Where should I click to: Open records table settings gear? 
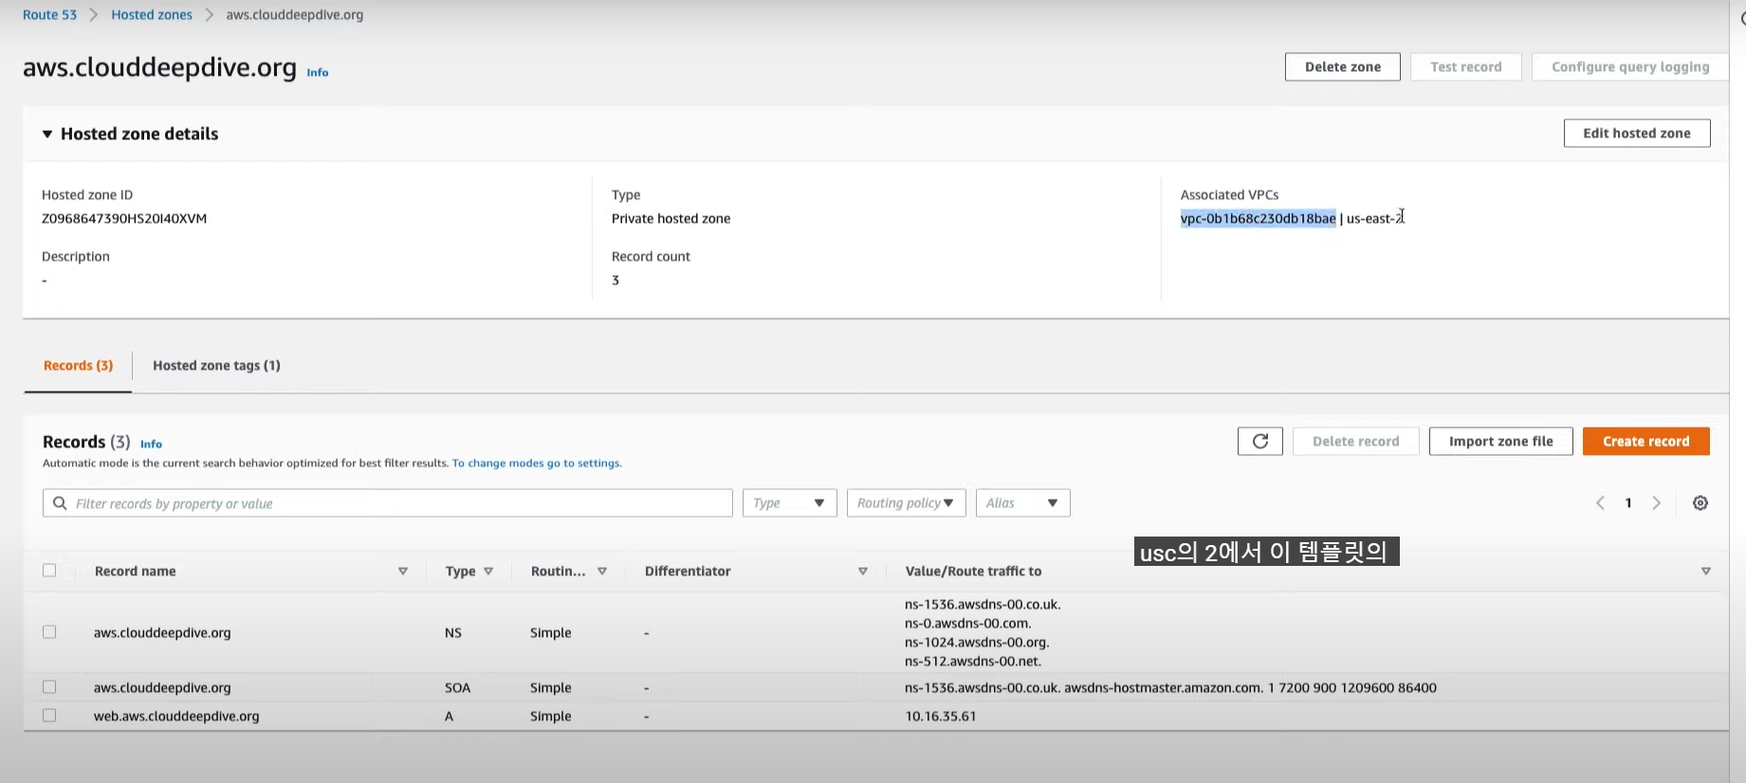click(x=1700, y=503)
